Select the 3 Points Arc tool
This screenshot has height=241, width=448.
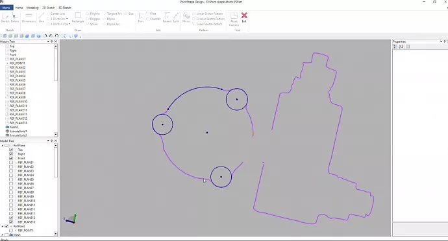56,19
